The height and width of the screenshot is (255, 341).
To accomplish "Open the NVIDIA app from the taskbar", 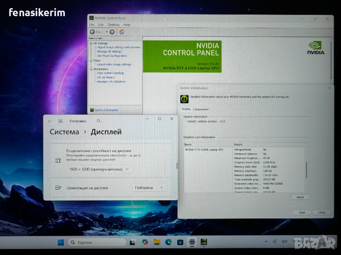I will 204,242.
